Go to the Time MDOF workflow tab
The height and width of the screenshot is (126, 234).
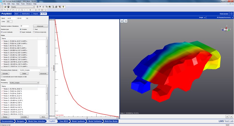point(64,121)
